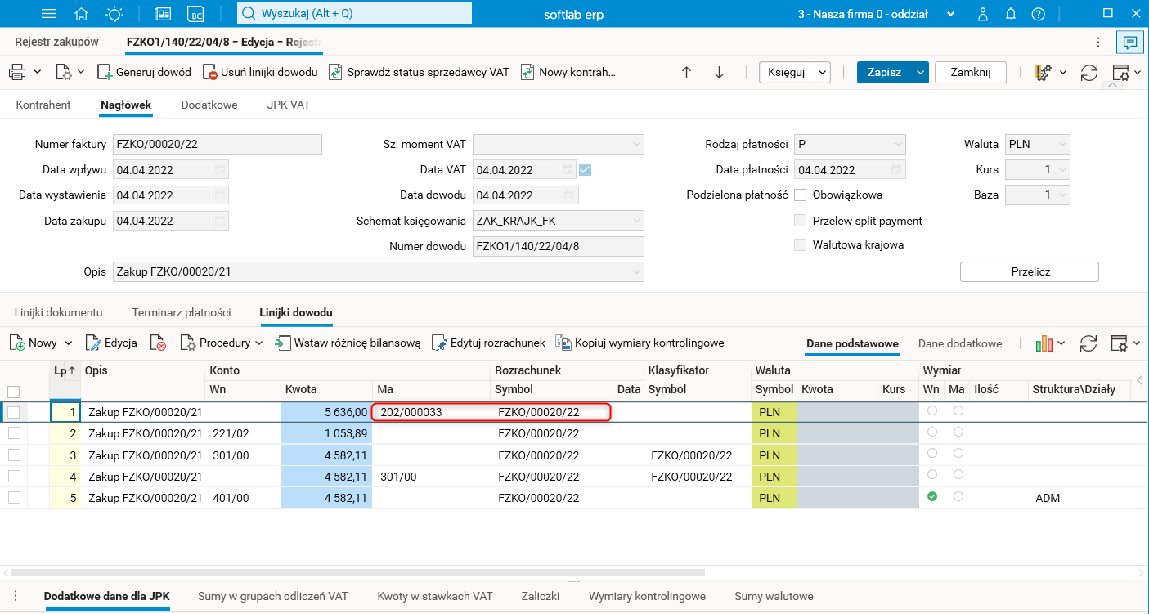Toggle the select-all rows header checkbox

click(x=14, y=391)
